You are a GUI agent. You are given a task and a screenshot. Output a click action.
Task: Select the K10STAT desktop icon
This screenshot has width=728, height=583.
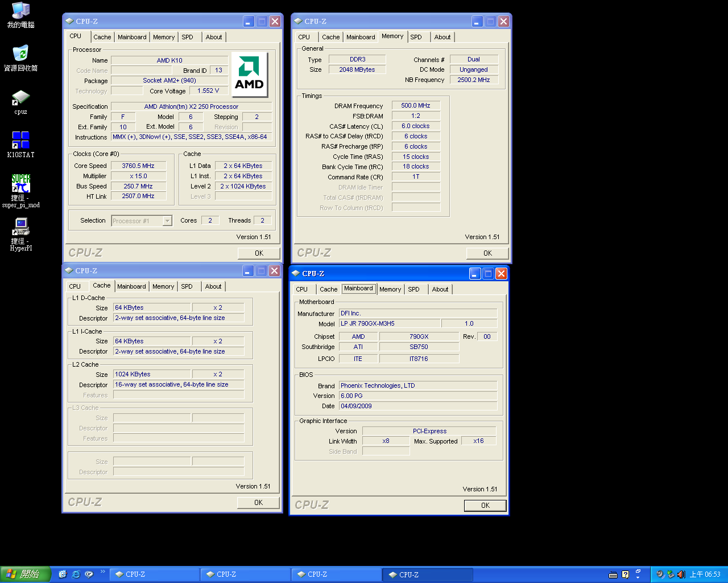(x=21, y=145)
